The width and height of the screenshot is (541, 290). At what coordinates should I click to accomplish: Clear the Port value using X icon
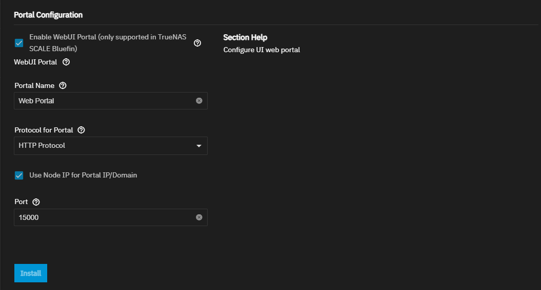(x=199, y=217)
